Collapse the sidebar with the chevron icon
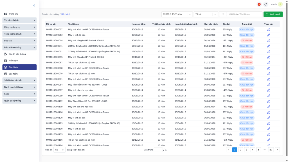Screen dimensions: 288x162 pyautogui.click(x=34, y=5)
